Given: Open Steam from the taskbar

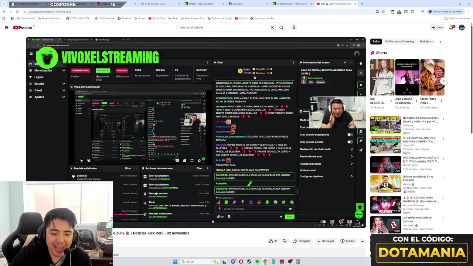Looking at the screenshot, I should click(249, 262).
